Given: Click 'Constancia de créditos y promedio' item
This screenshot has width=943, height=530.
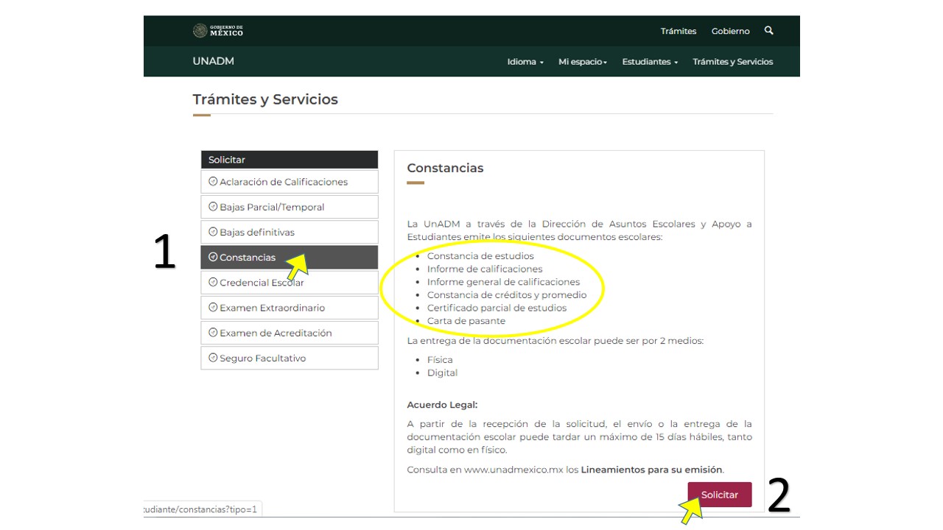Looking at the screenshot, I should pyautogui.click(x=507, y=295).
